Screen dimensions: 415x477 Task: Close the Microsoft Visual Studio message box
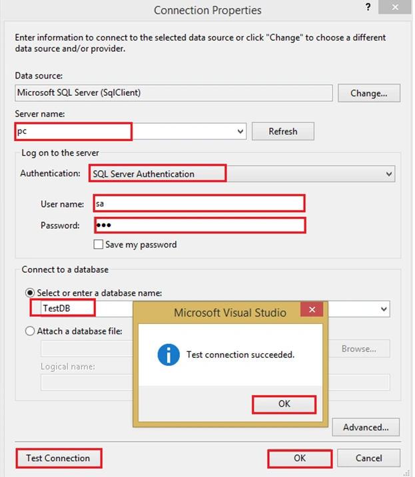click(x=312, y=309)
